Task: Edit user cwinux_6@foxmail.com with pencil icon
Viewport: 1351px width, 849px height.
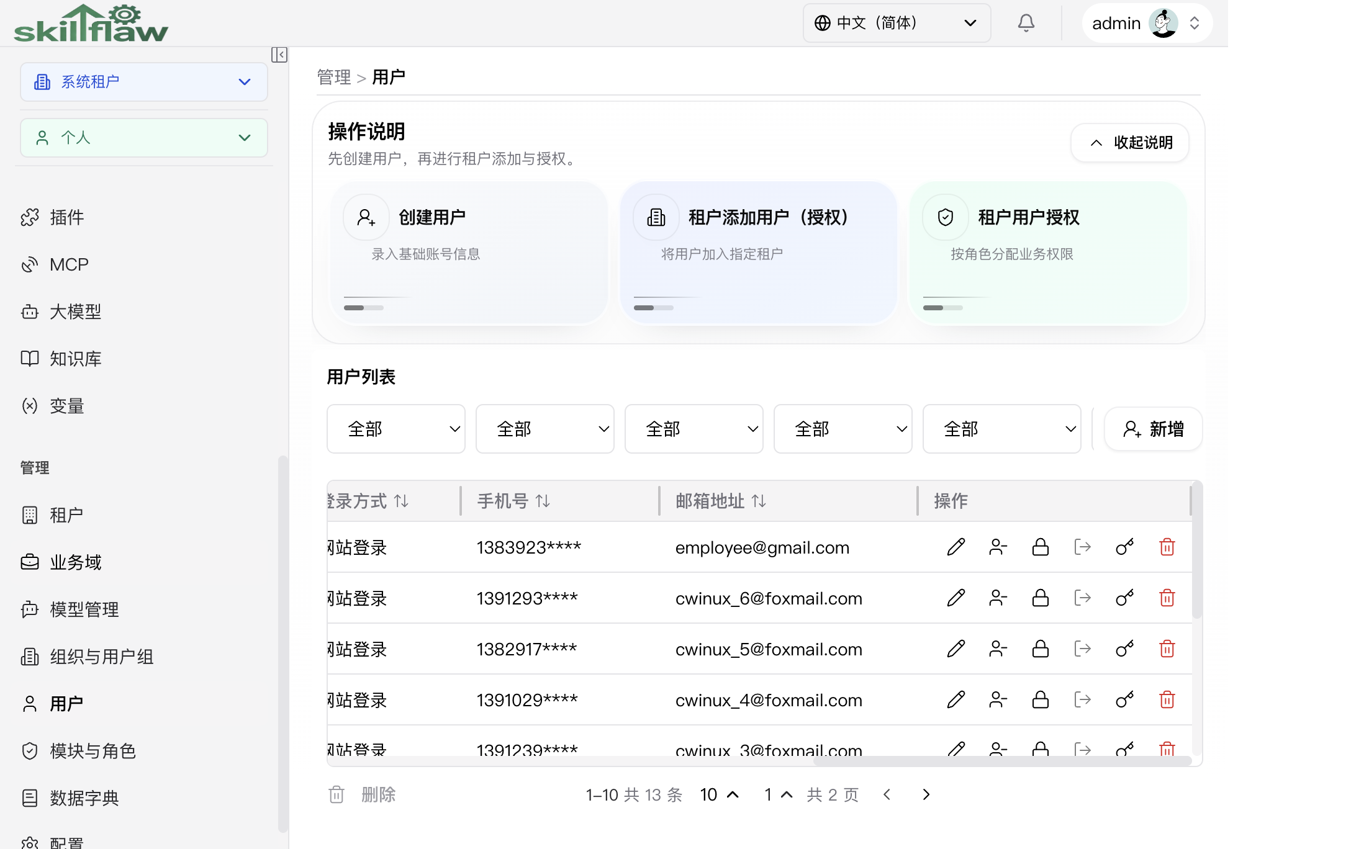Action: coord(956,598)
